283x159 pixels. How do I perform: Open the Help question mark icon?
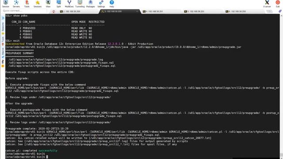coord(112,4)
